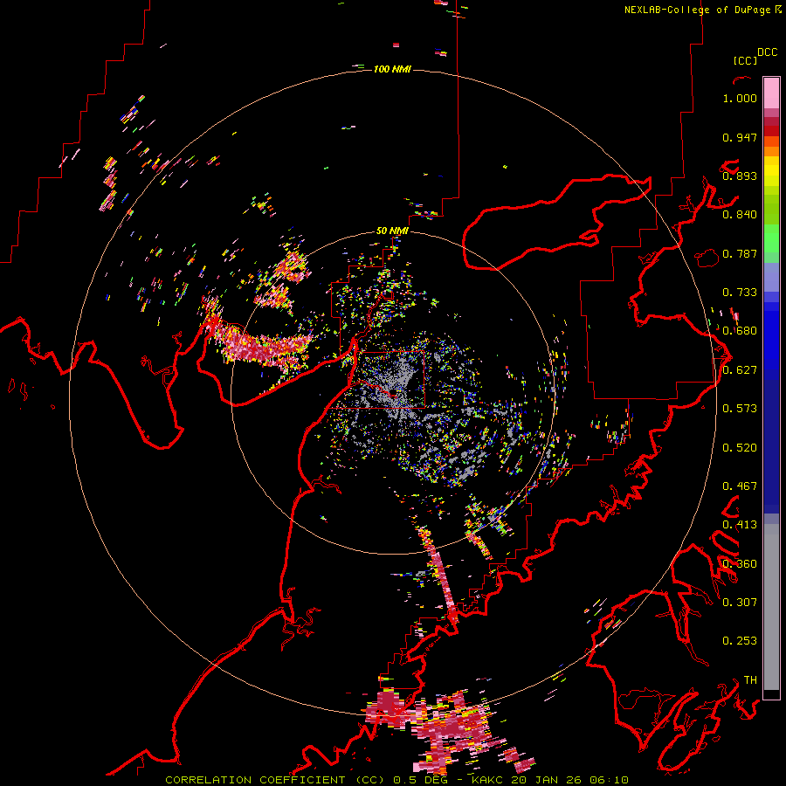The width and height of the screenshot is (786, 786).
Task: Click the gray lower segment of colorbar
Action: (x=771, y=607)
